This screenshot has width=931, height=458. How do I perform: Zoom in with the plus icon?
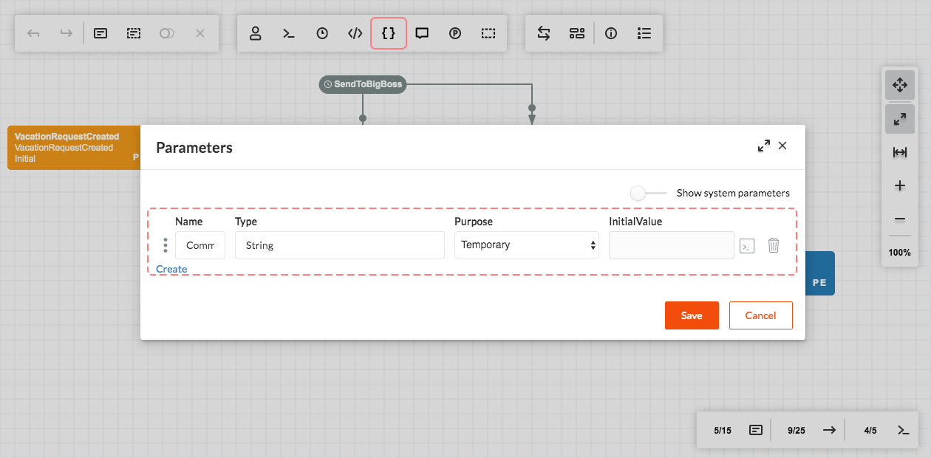tap(900, 185)
